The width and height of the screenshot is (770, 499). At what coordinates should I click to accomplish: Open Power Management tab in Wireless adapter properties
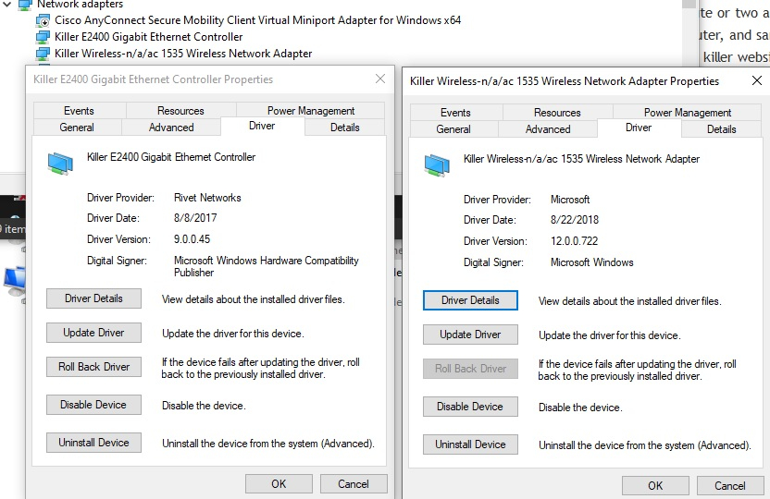point(688,113)
